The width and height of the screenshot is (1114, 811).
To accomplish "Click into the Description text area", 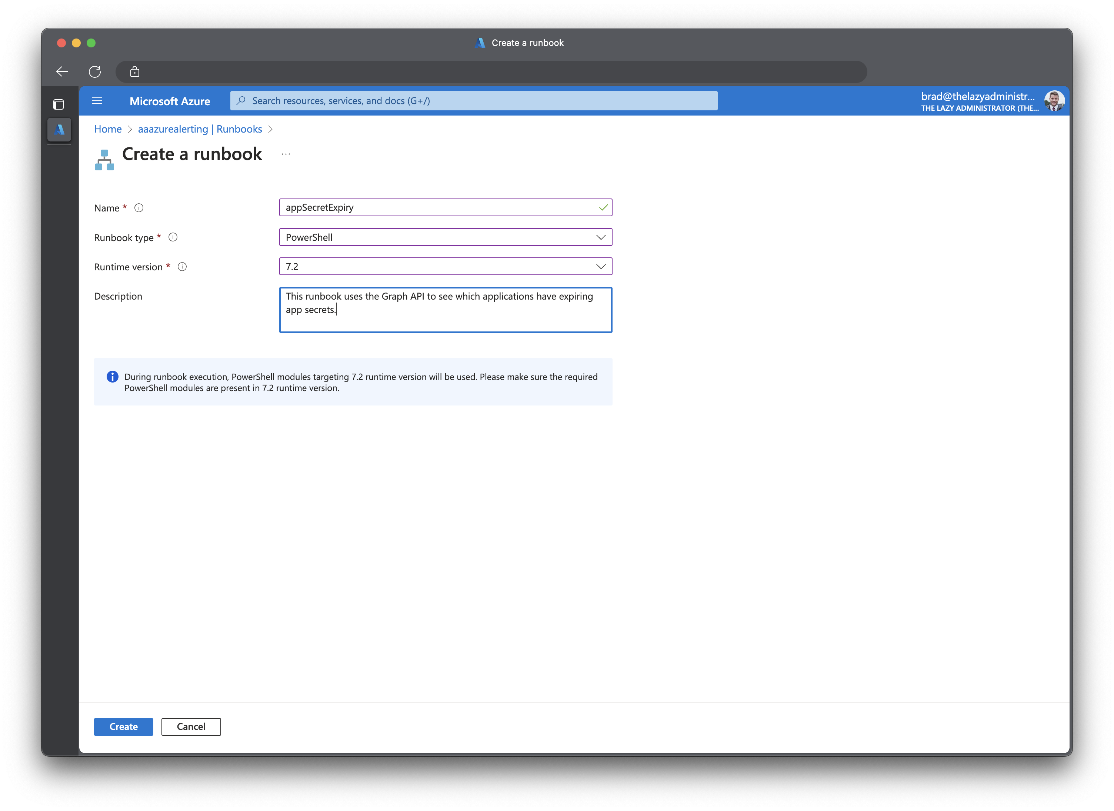I will point(446,310).
